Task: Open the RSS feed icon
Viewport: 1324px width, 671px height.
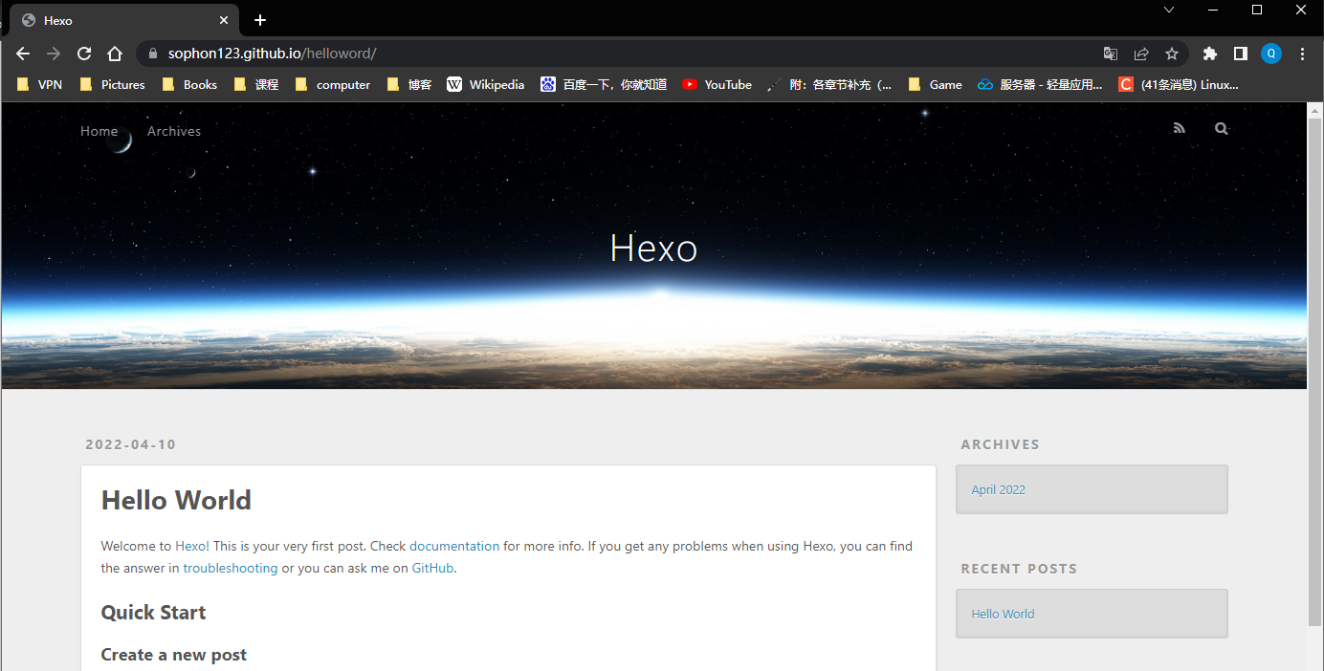Action: (x=1180, y=128)
